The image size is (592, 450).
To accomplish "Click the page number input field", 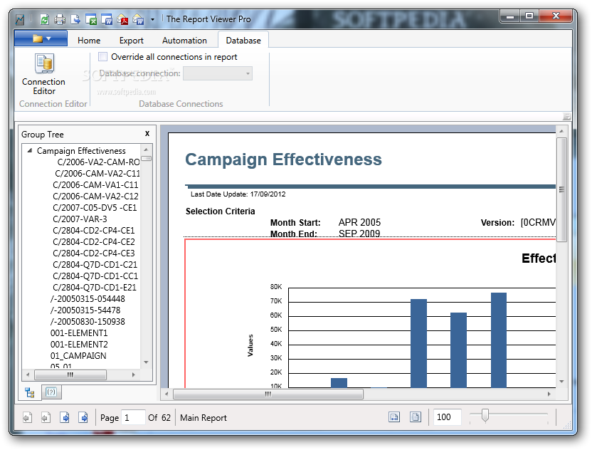I will tap(133, 417).
